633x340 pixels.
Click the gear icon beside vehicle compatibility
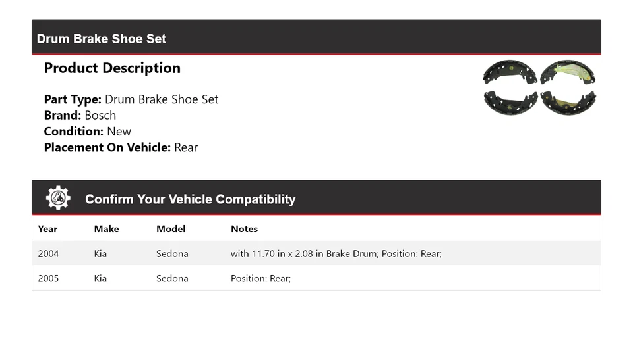58,198
